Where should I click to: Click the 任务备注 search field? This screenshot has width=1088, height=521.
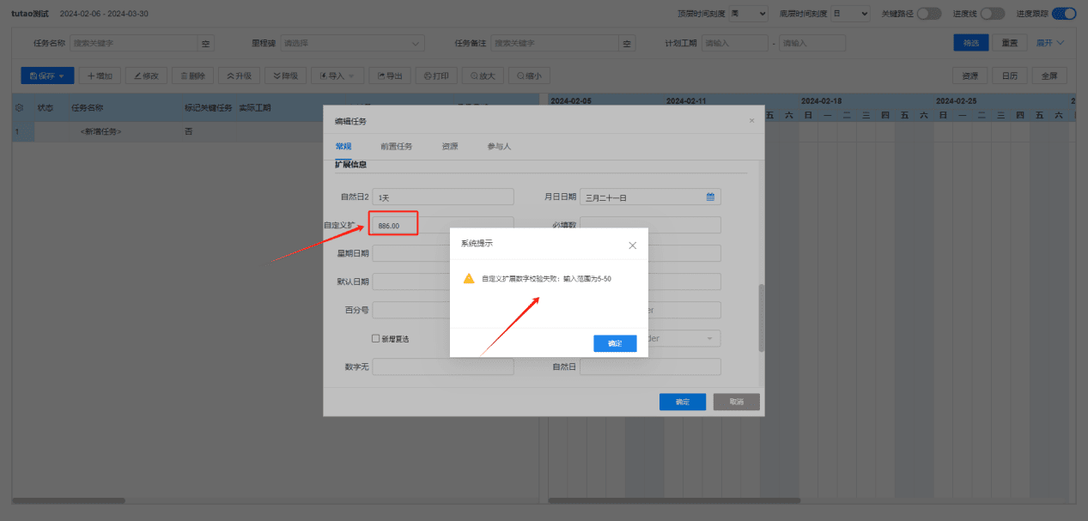555,42
